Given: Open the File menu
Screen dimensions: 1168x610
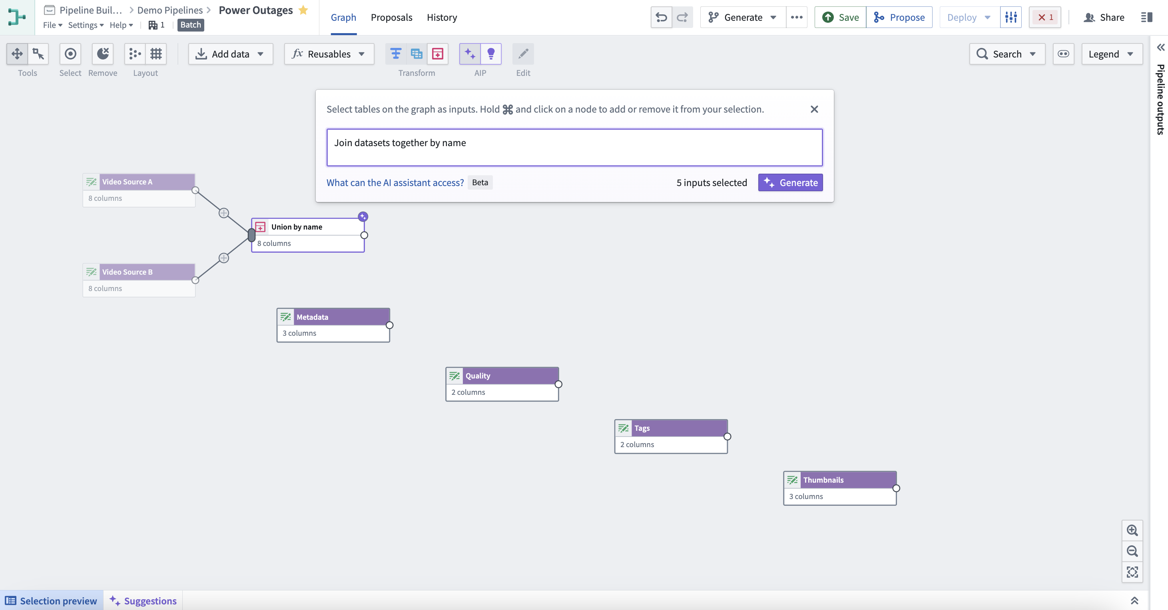Looking at the screenshot, I should point(53,25).
